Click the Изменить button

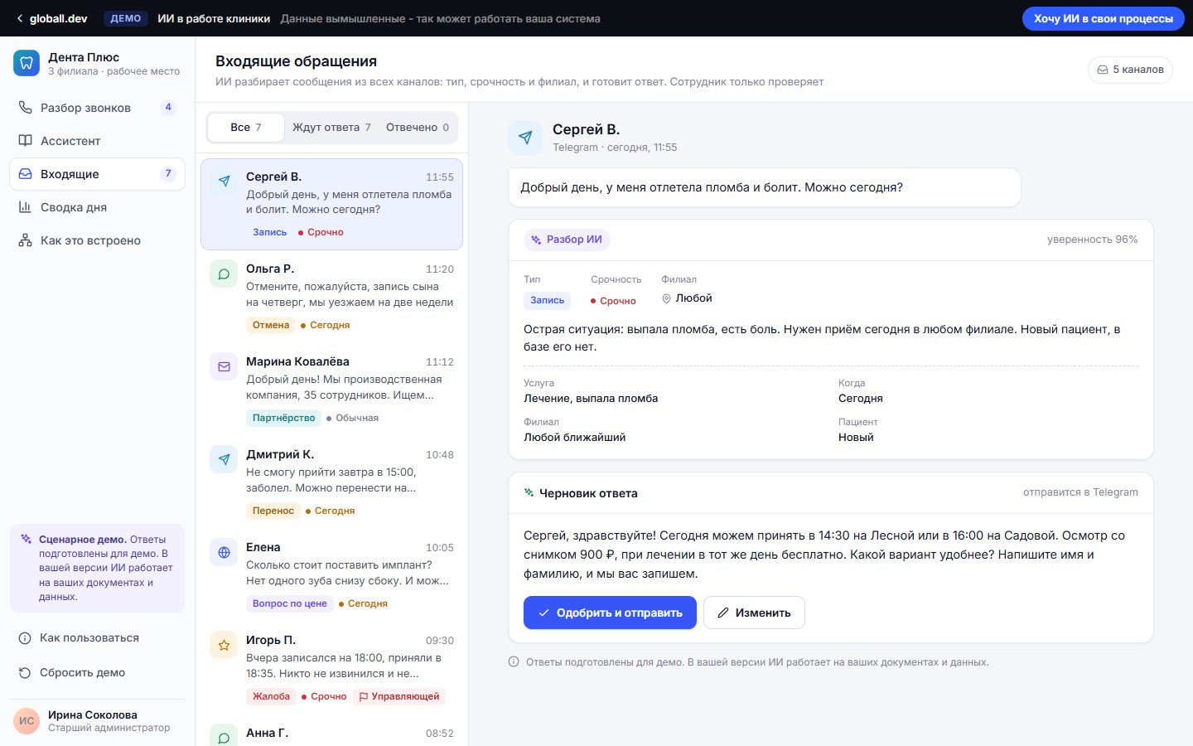coord(754,613)
